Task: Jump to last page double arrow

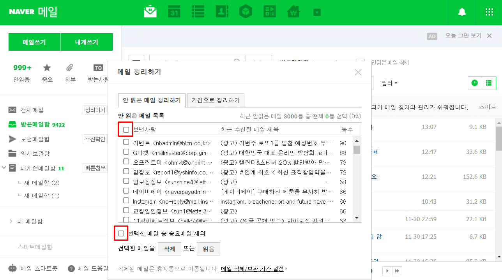Action: tap(397, 271)
